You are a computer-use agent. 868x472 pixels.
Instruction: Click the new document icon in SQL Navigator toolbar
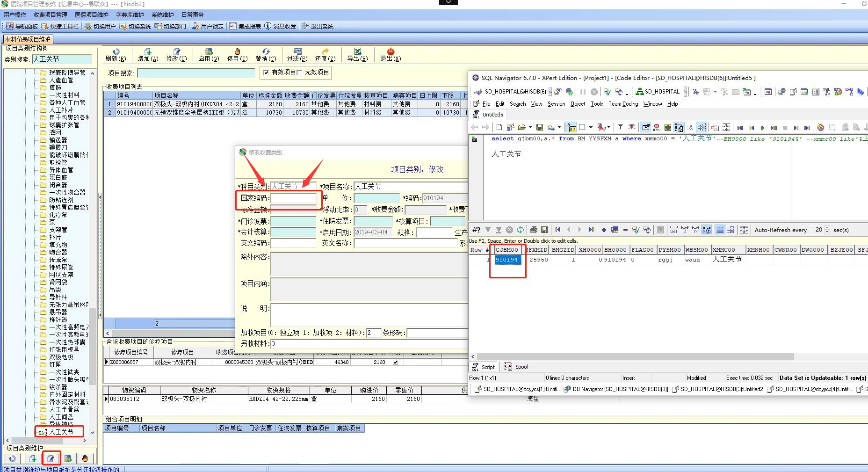pyautogui.click(x=499, y=127)
